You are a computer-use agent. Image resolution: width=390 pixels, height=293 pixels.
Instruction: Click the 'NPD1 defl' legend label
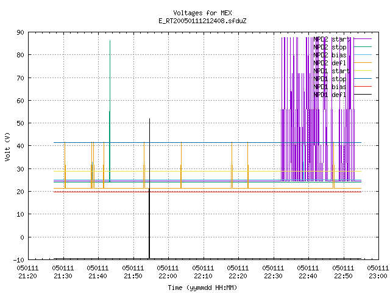pyautogui.click(x=330, y=95)
